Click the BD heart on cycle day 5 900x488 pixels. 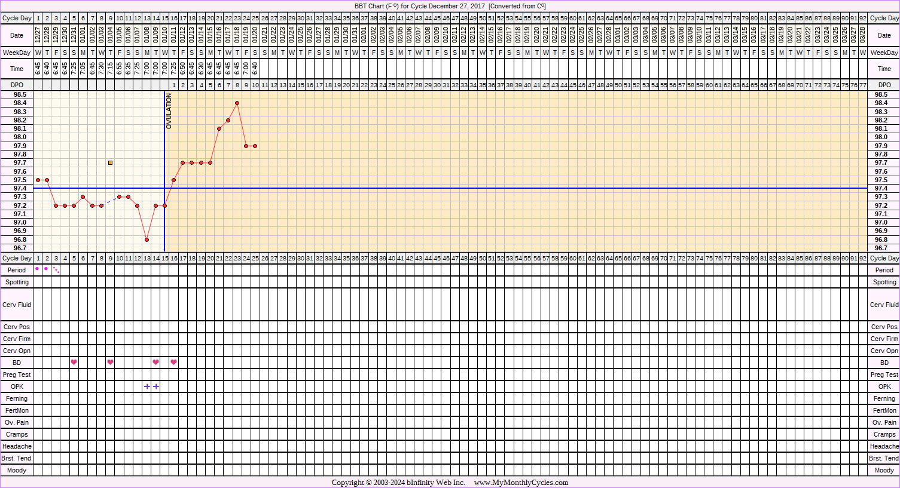coord(74,362)
